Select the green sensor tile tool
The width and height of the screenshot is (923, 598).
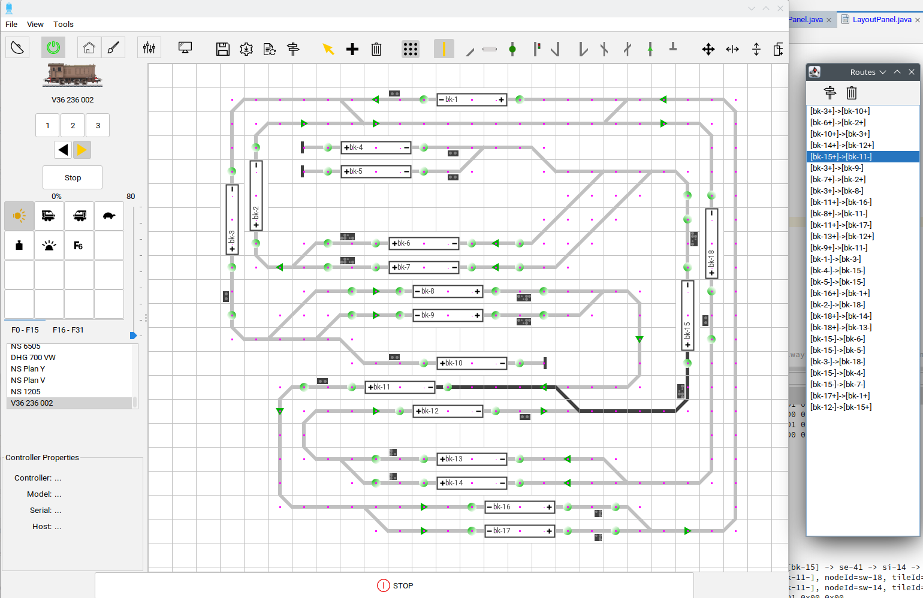point(512,49)
